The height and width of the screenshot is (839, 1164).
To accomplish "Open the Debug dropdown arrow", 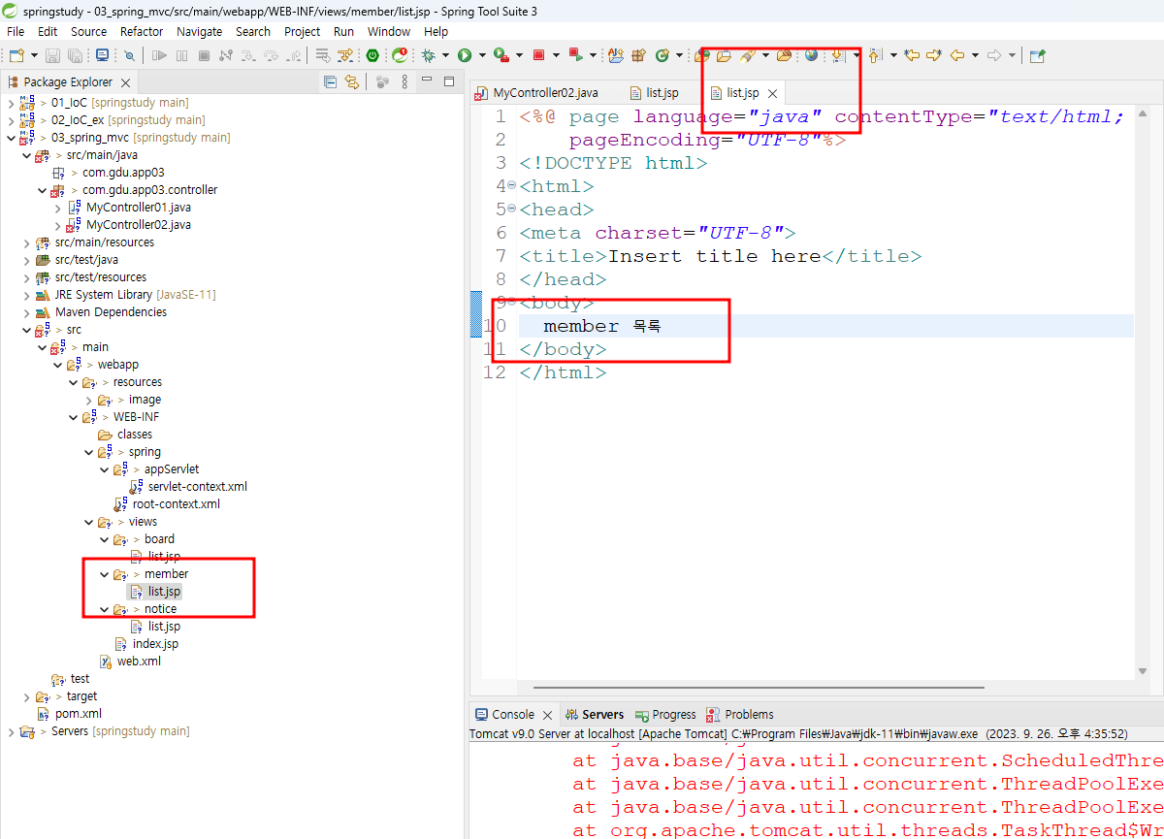I will tap(445, 55).
